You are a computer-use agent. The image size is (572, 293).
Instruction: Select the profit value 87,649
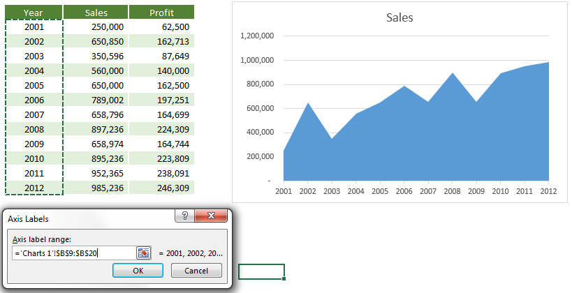[x=161, y=56]
